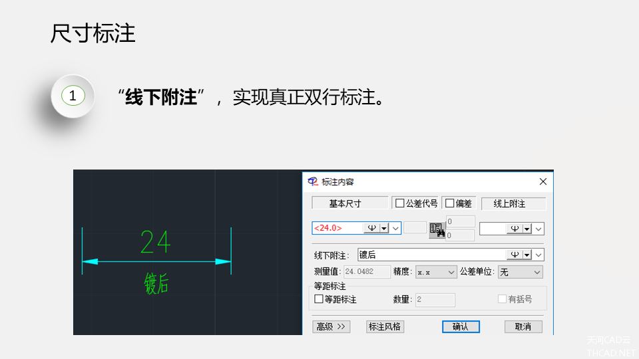The width and height of the screenshot is (639, 359).
Task: Click the empty tolerance code field
Action: click(x=415, y=228)
